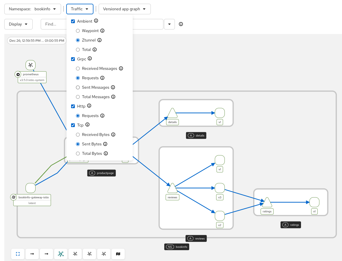Screen dimensions: 342x261
Task: Click the first arrow layout icon
Action: coord(32,254)
